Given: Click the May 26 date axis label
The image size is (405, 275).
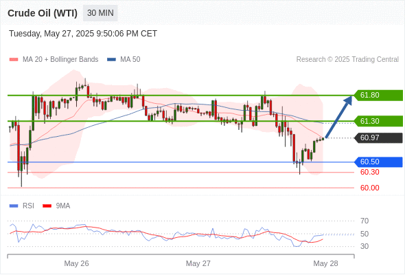Looking at the screenshot, I should (x=76, y=263).
